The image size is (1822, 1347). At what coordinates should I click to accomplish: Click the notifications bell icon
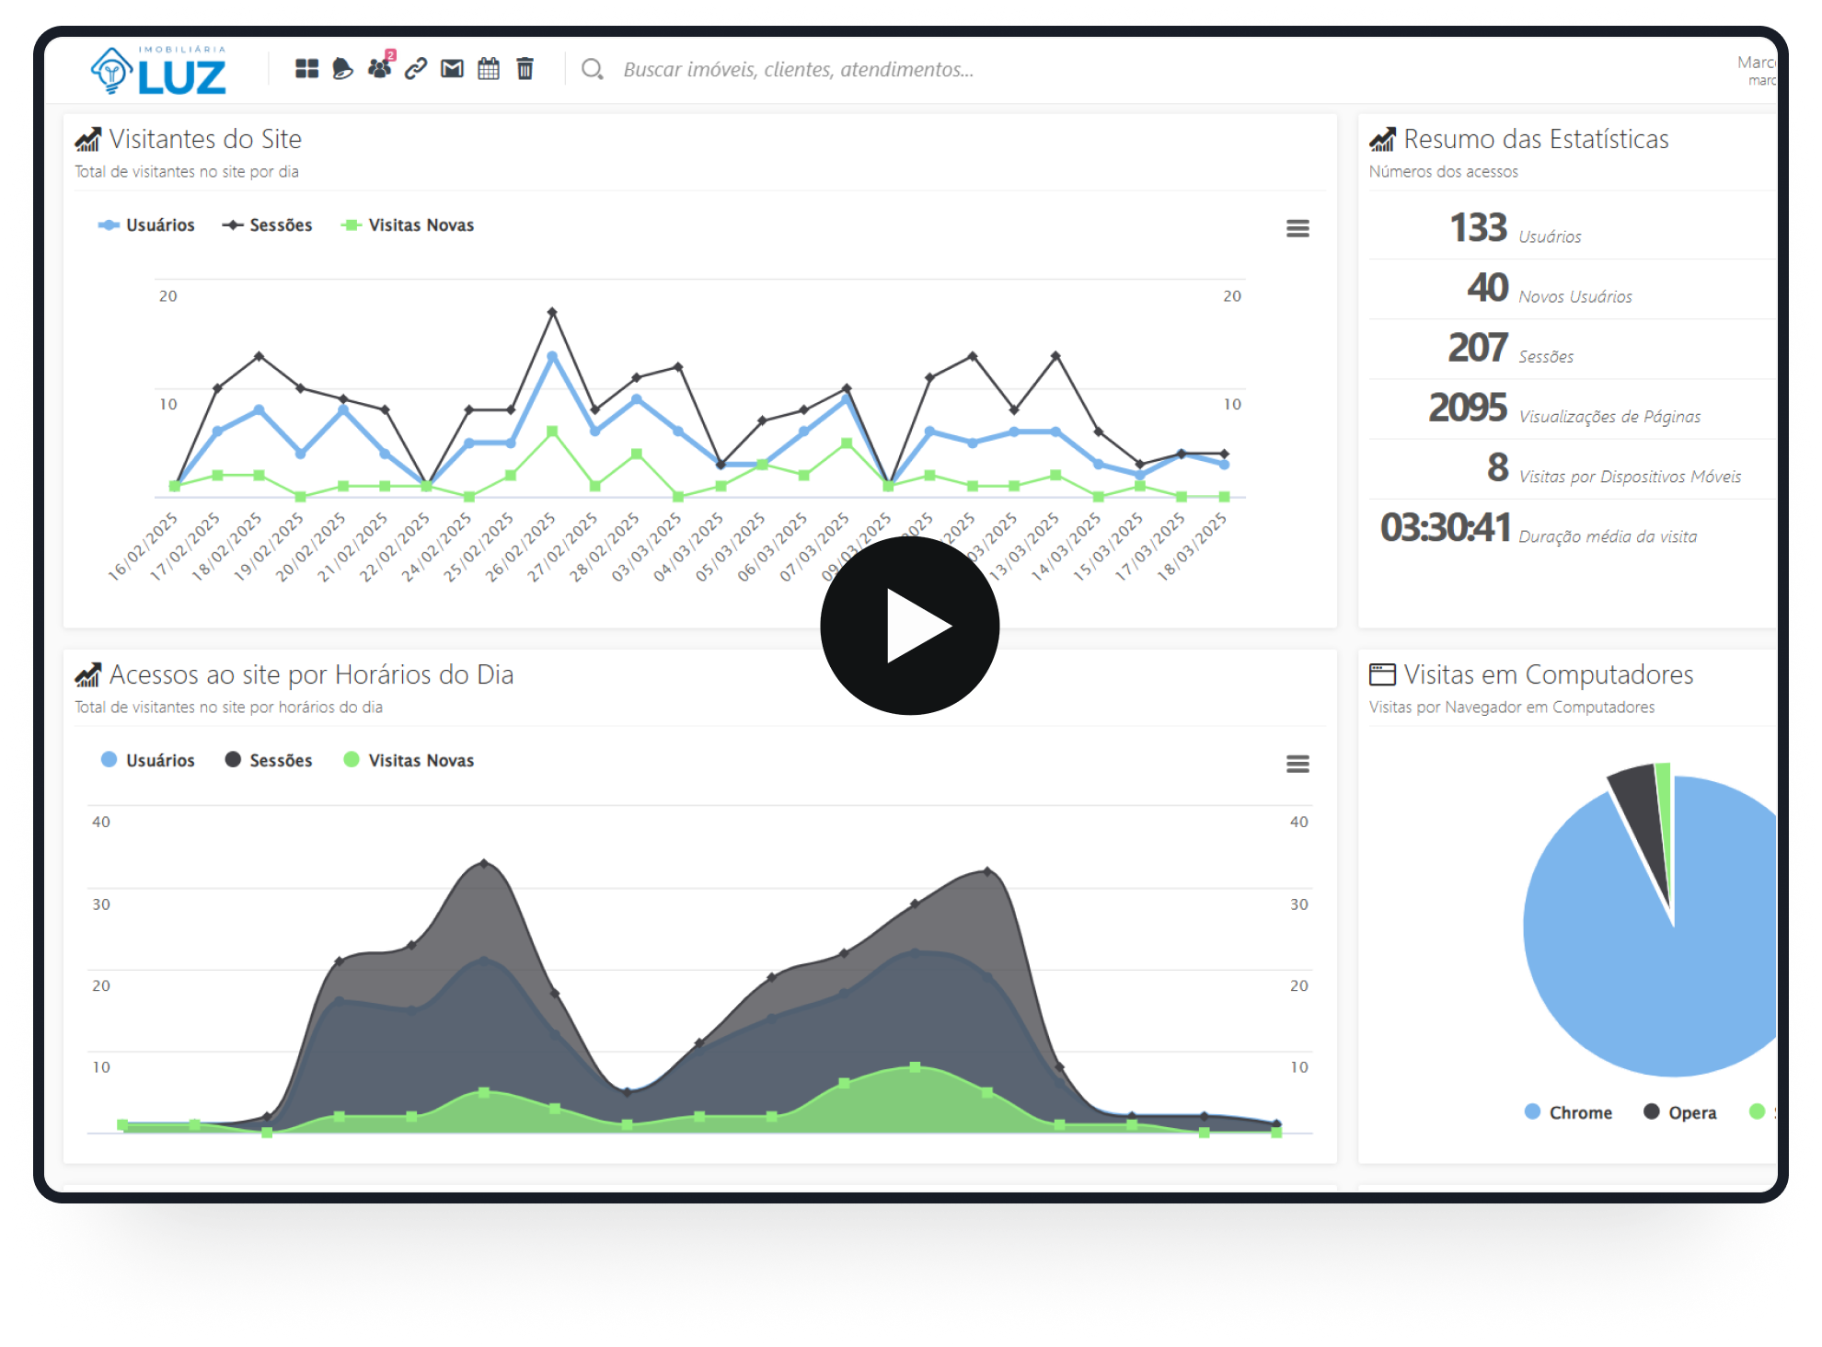coord(342,69)
